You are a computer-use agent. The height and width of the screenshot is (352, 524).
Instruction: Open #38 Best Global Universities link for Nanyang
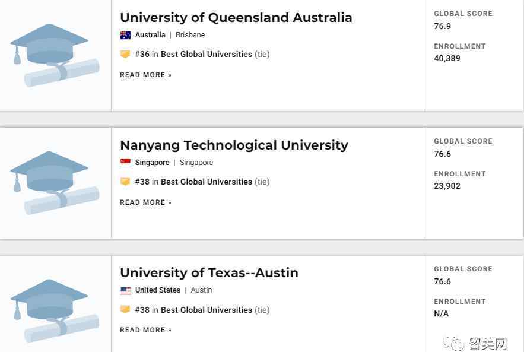click(x=193, y=182)
